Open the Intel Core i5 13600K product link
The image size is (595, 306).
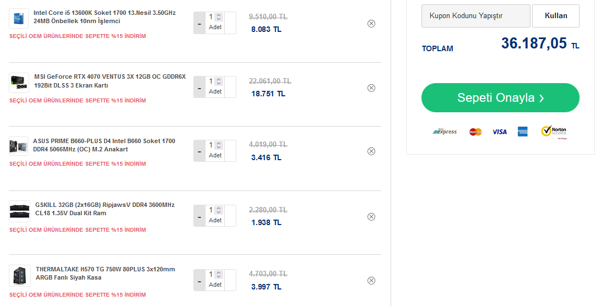[105, 17]
